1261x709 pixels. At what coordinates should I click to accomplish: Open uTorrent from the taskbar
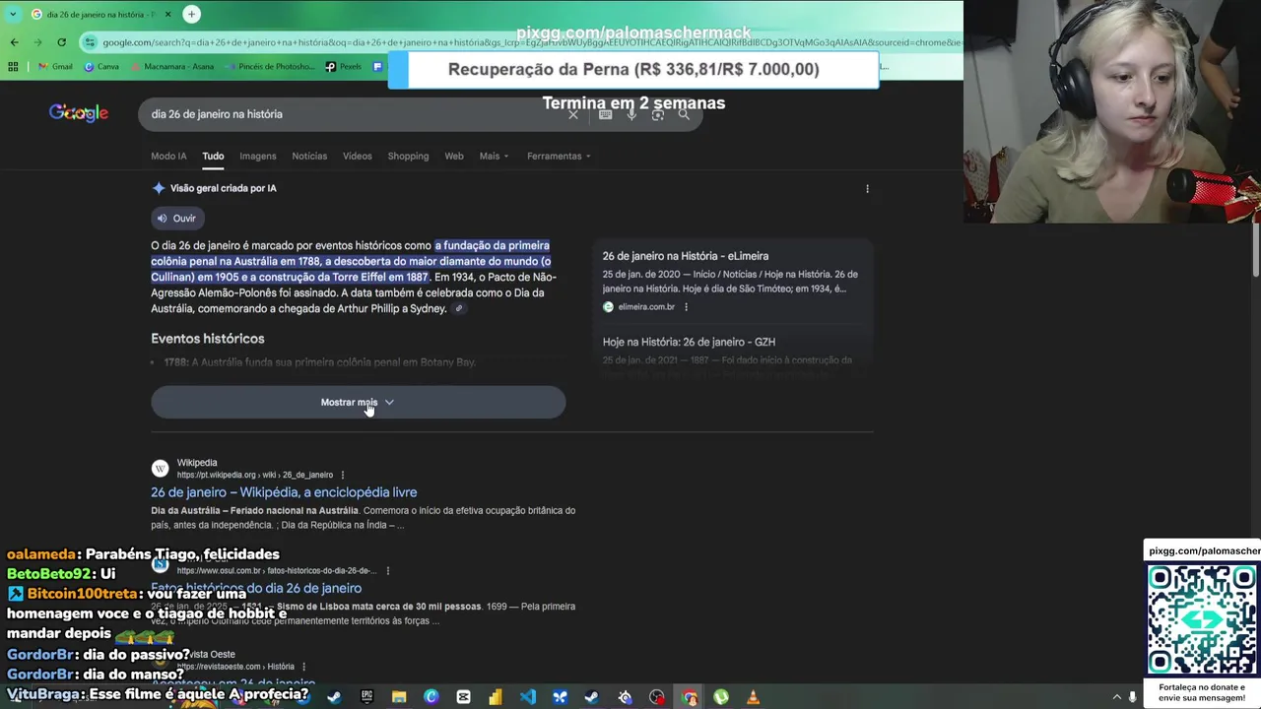tap(721, 697)
